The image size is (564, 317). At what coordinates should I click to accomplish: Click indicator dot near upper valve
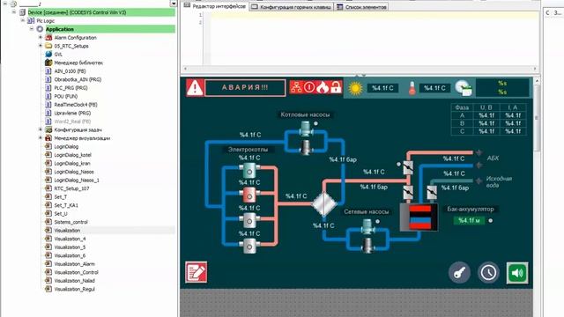click(398, 165)
